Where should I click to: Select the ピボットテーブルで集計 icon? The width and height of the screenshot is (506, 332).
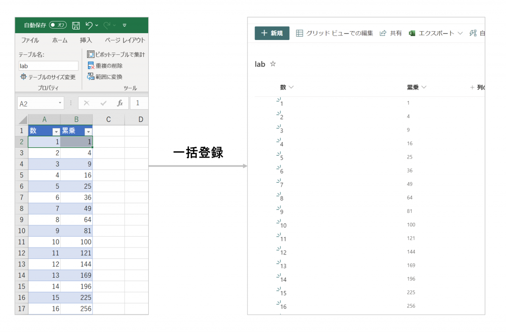point(90,54)
